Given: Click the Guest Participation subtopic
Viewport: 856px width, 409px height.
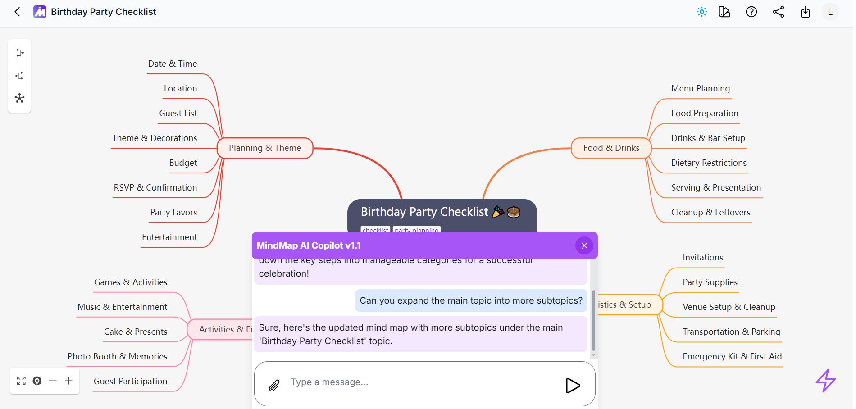Looking at the screenshot, I should point(131,382).
